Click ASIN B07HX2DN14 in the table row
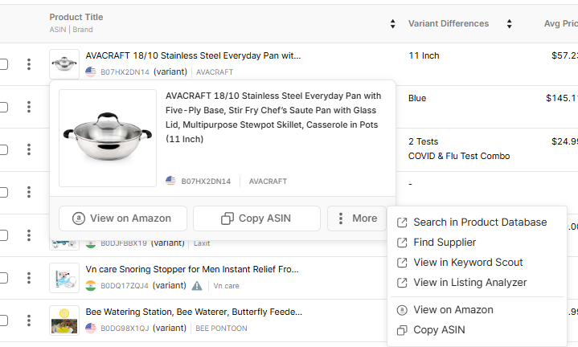This screenshot has height=347, width=578. (125, 72)
